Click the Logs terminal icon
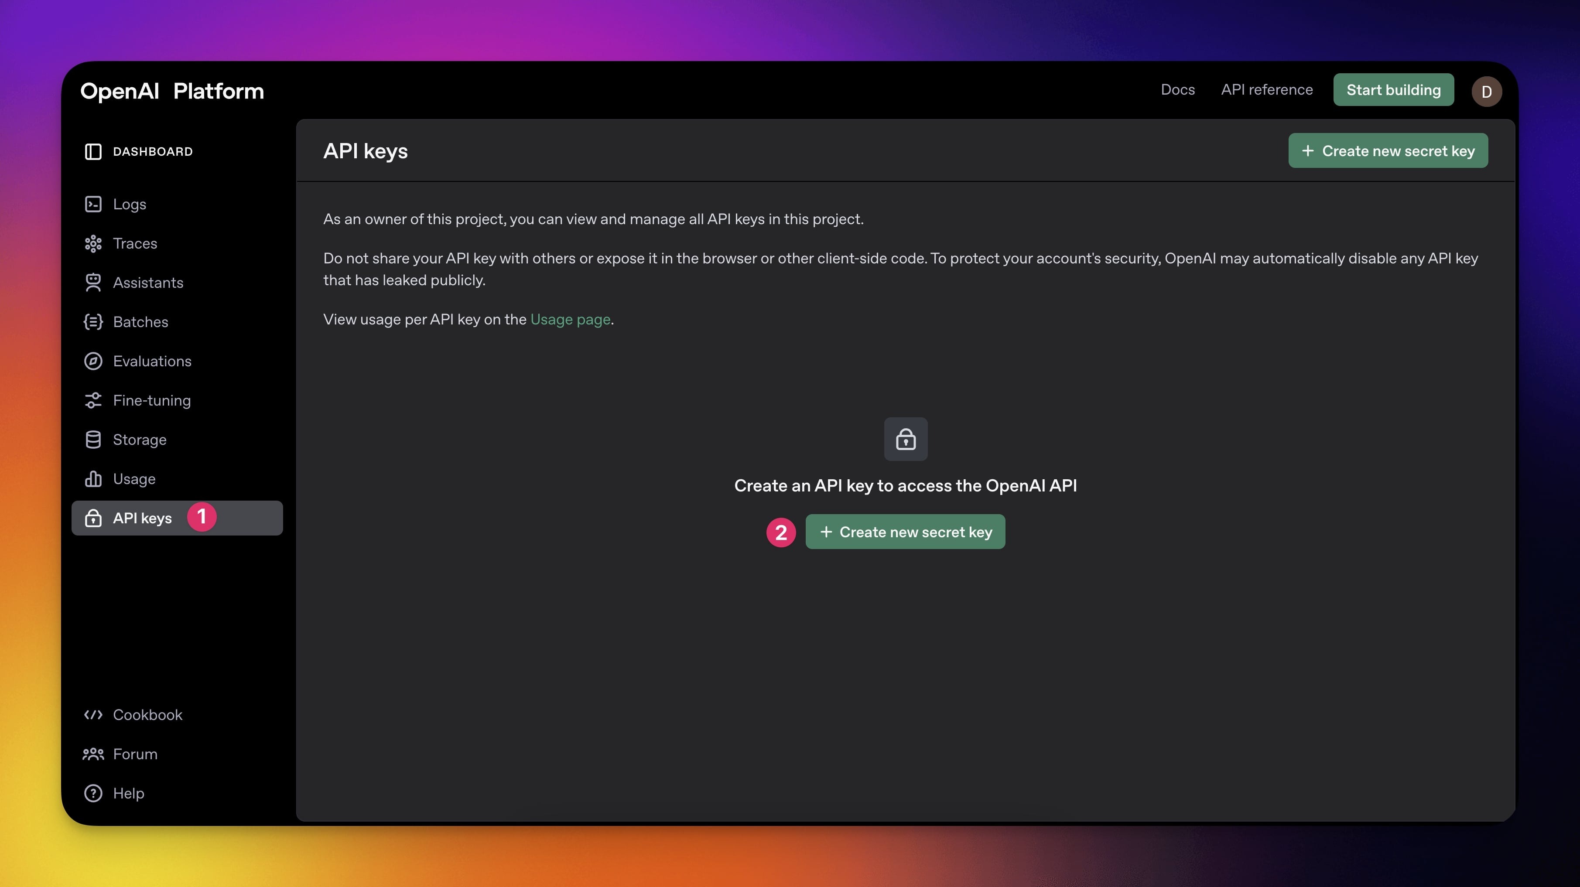The height and width of the screenshot is (887, 1580). [93, 204]
